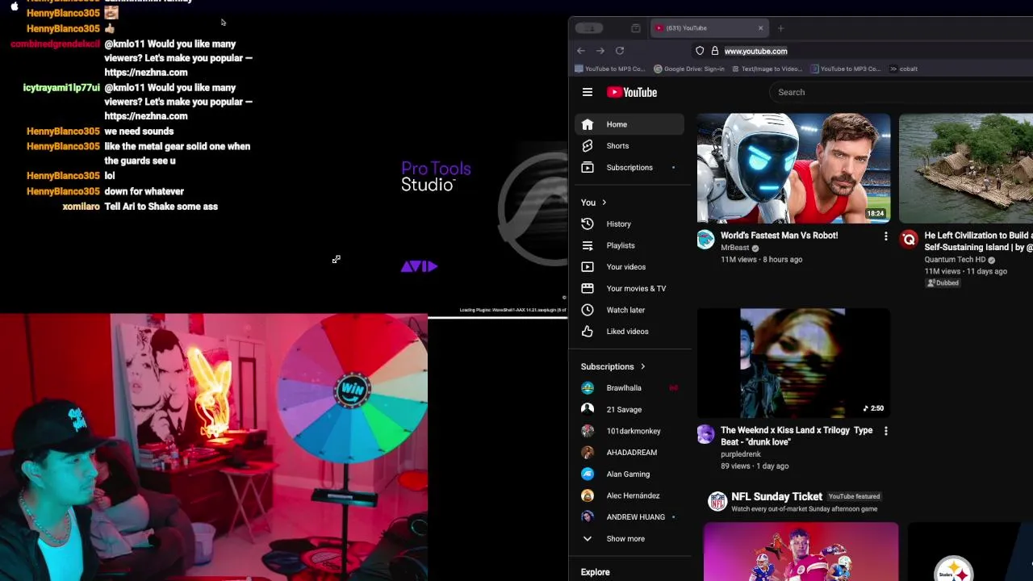Viewport: 1033px width, 581px height.
Task: Open Text/Image to Video bookmark
Action: [767, 69]
